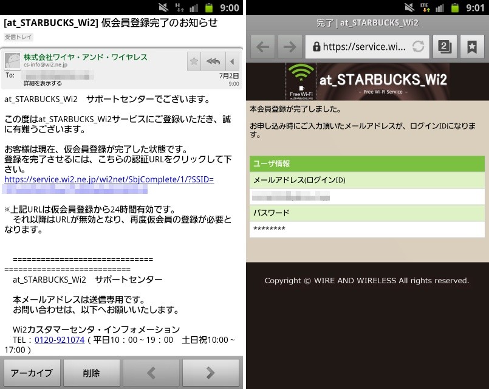489x389 pixels.
Task: Tap the Free Wi-Fi Starbucks logo
Action: pos(301,81)
